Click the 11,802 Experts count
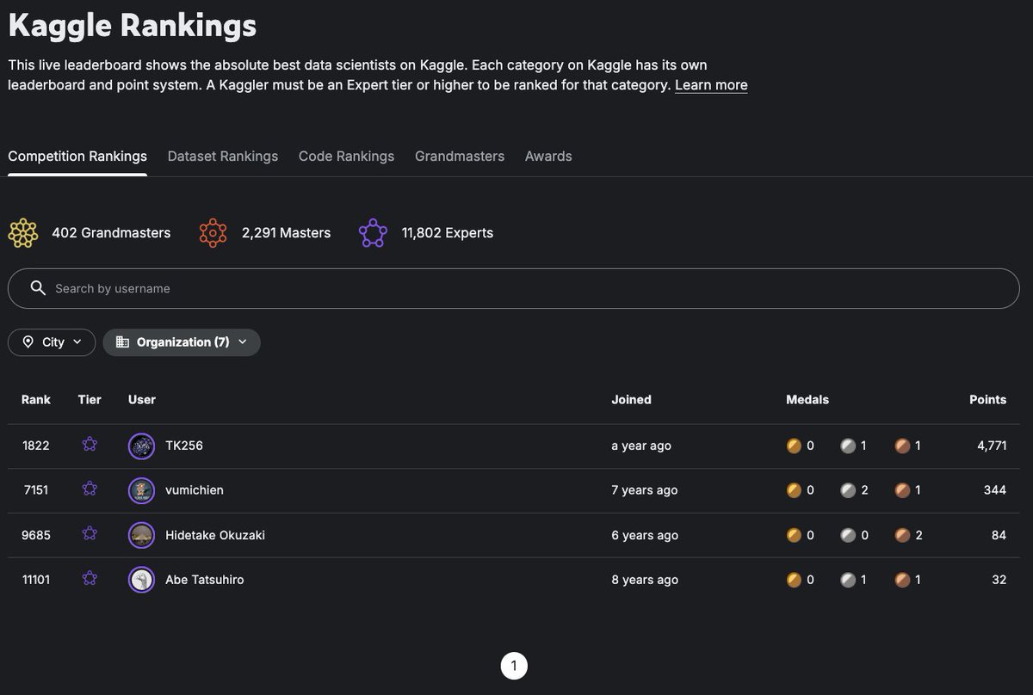 point(448,233)
